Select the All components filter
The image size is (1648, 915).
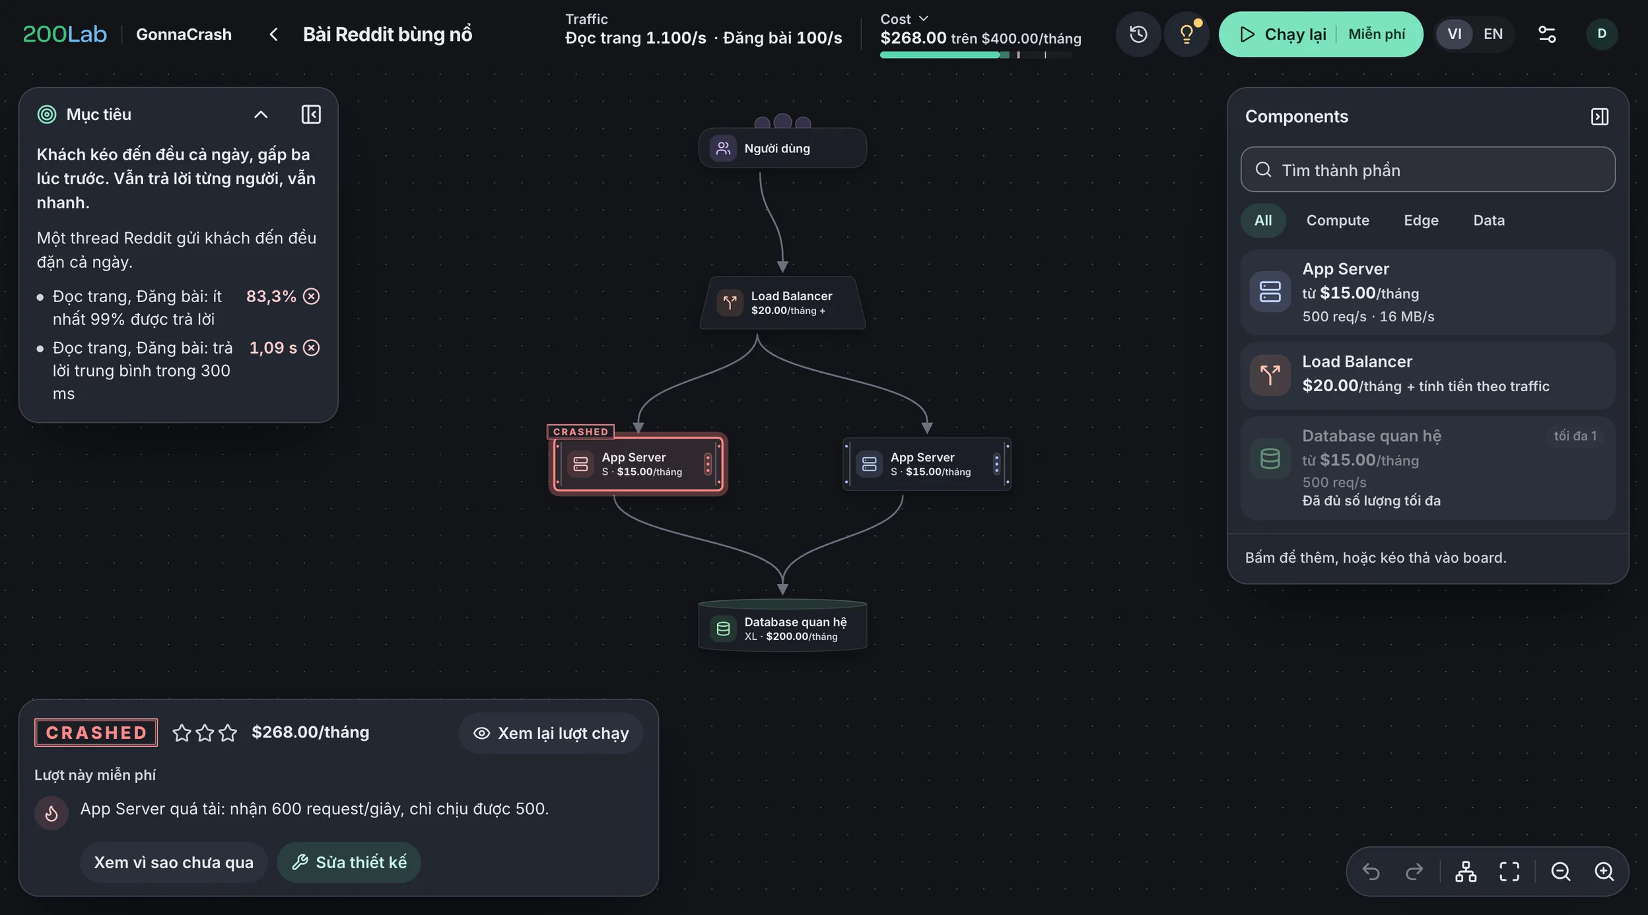click(1263, 220)
